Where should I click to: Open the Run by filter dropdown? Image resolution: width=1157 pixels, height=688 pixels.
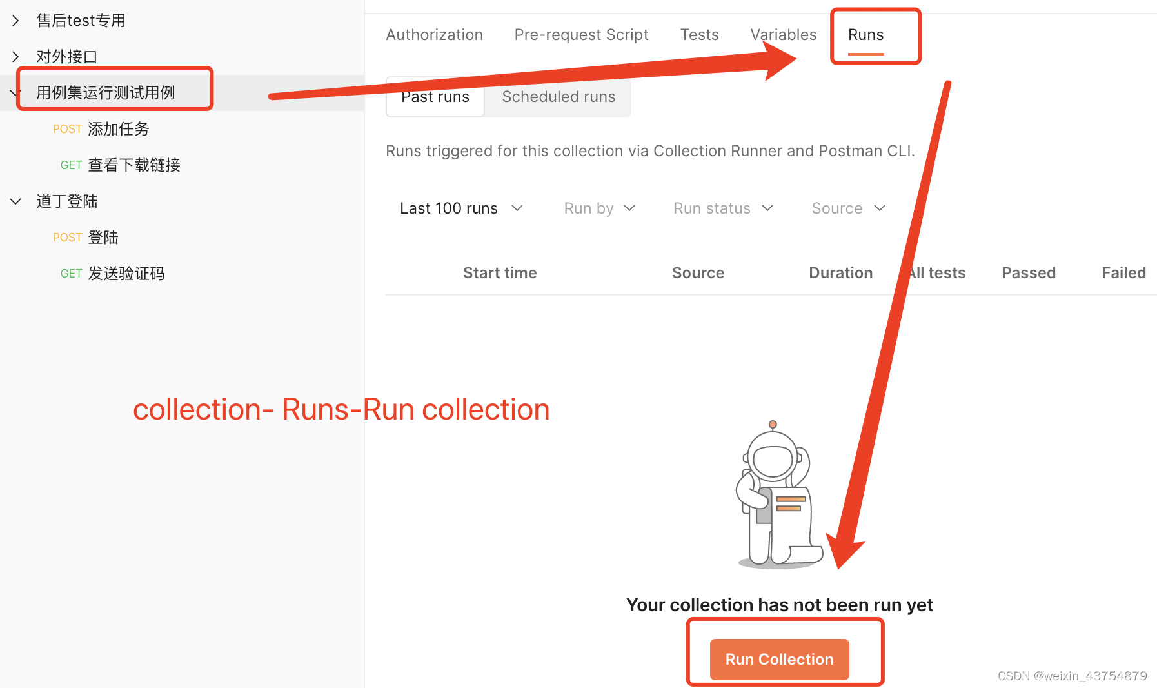coord(600,208)
